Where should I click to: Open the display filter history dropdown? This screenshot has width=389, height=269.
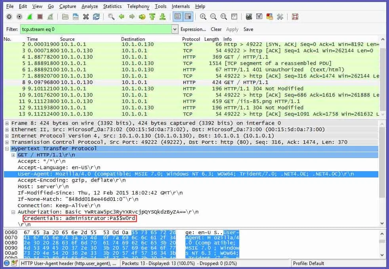click(x=175, y=29)
